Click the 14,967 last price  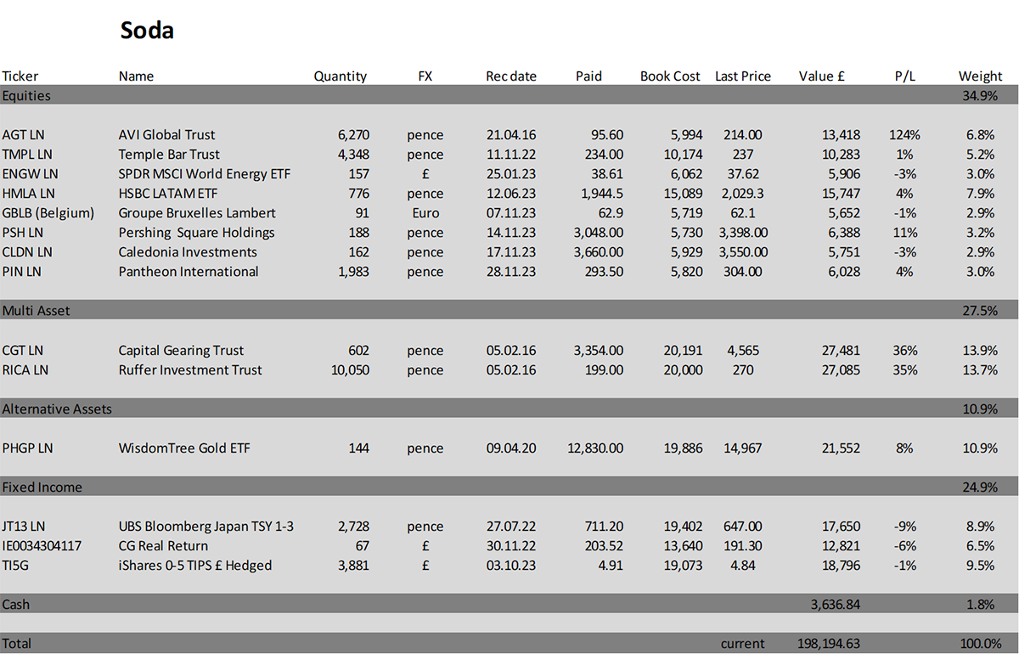[743, 448]
